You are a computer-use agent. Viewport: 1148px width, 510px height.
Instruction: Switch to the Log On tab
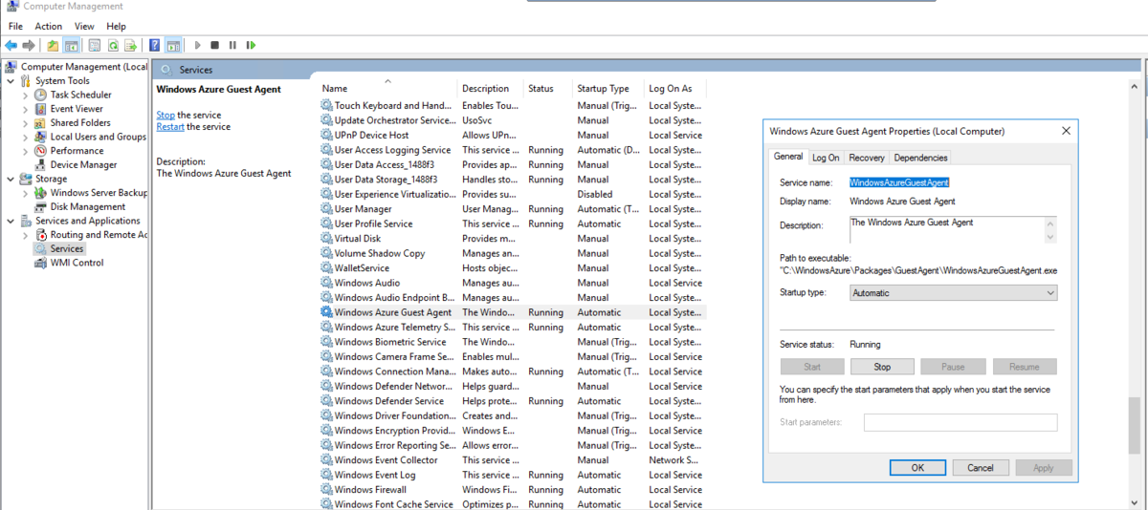[826, 158]
